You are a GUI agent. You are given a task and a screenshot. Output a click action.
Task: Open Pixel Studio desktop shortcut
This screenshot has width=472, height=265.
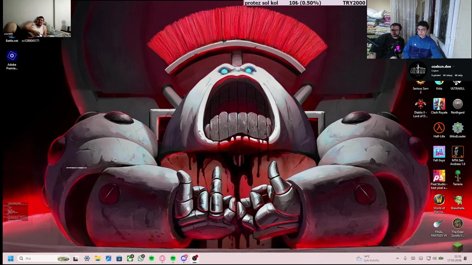click(439, 180)
